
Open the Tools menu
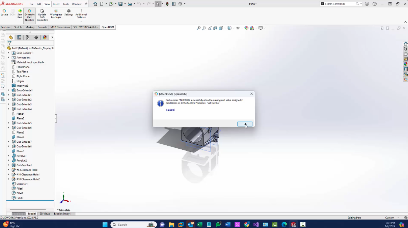click(x=65, y=4)
